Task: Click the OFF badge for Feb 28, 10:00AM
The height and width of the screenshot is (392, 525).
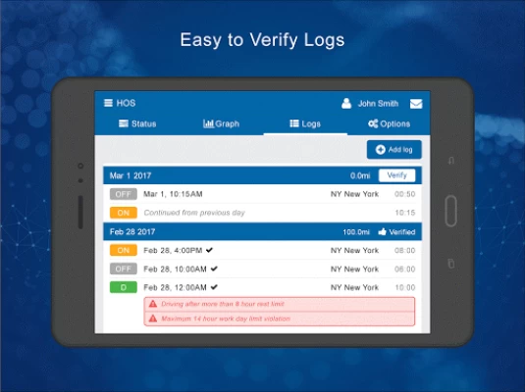Action: (124, 269)
